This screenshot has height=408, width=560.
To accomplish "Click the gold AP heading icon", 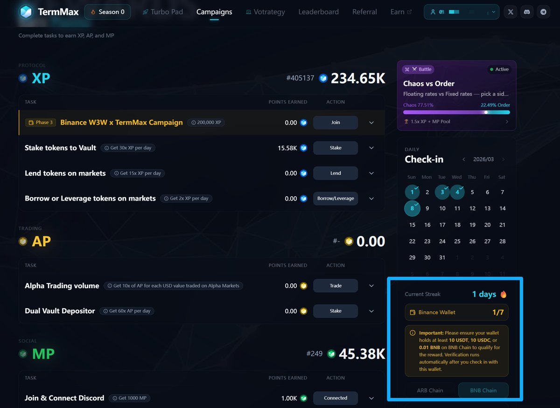I will (23, 242).
